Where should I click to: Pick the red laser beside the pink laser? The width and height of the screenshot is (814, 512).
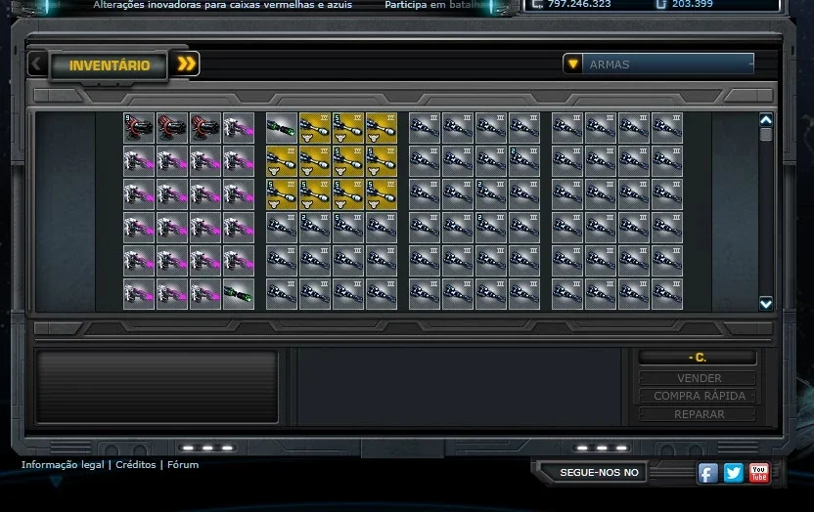[205, 128]
